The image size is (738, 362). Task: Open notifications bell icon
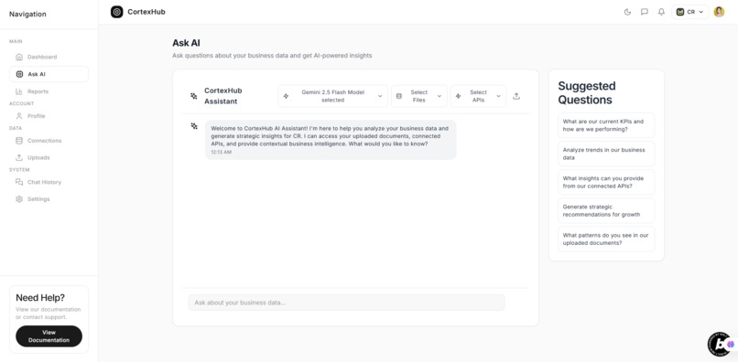(x=661, y=12)
